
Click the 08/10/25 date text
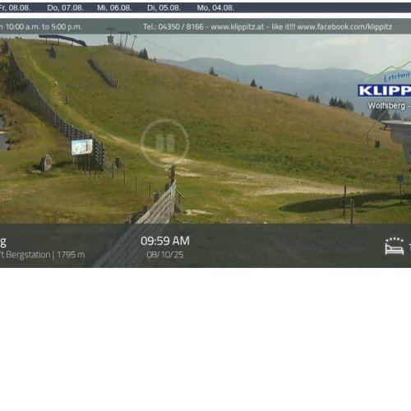point(165,255)
